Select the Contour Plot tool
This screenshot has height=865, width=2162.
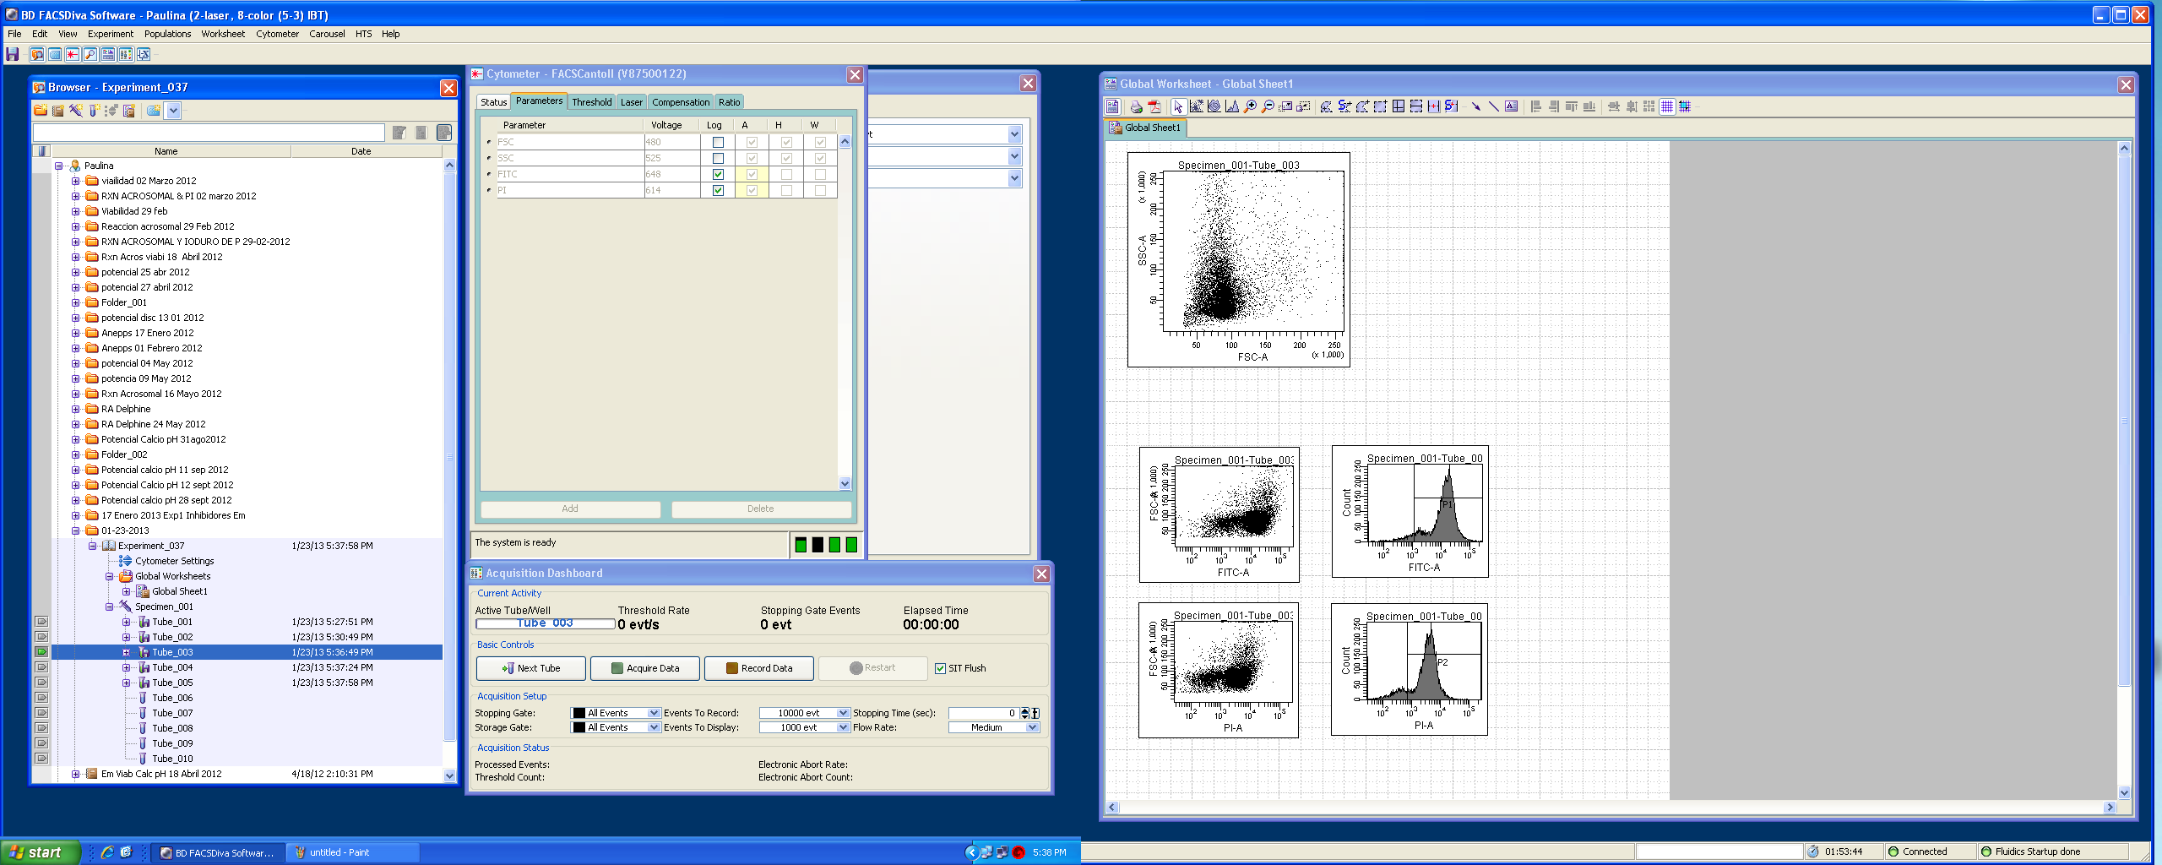(x=1214, y=106)
